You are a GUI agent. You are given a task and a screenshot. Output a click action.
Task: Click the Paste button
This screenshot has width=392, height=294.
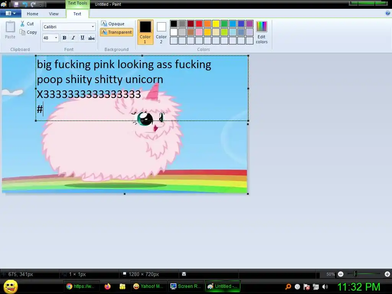[10, 30]
